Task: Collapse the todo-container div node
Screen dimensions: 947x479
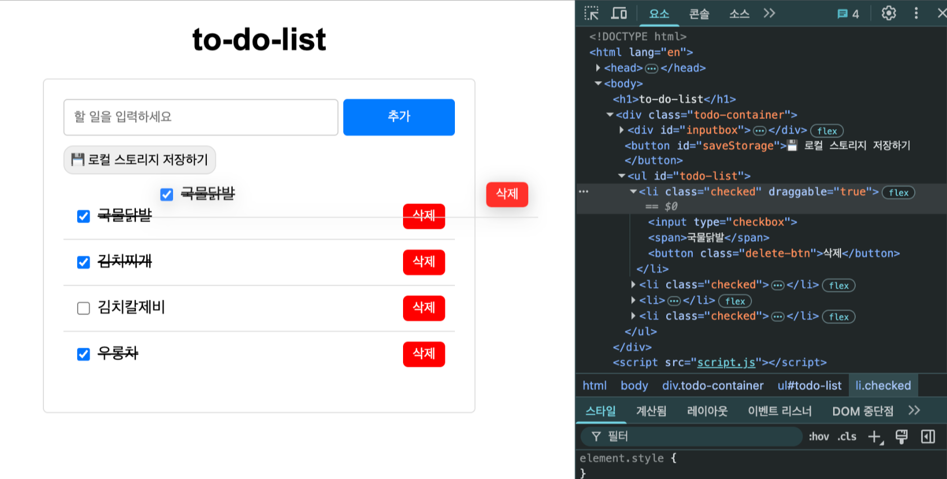Action: coord(610,115)
